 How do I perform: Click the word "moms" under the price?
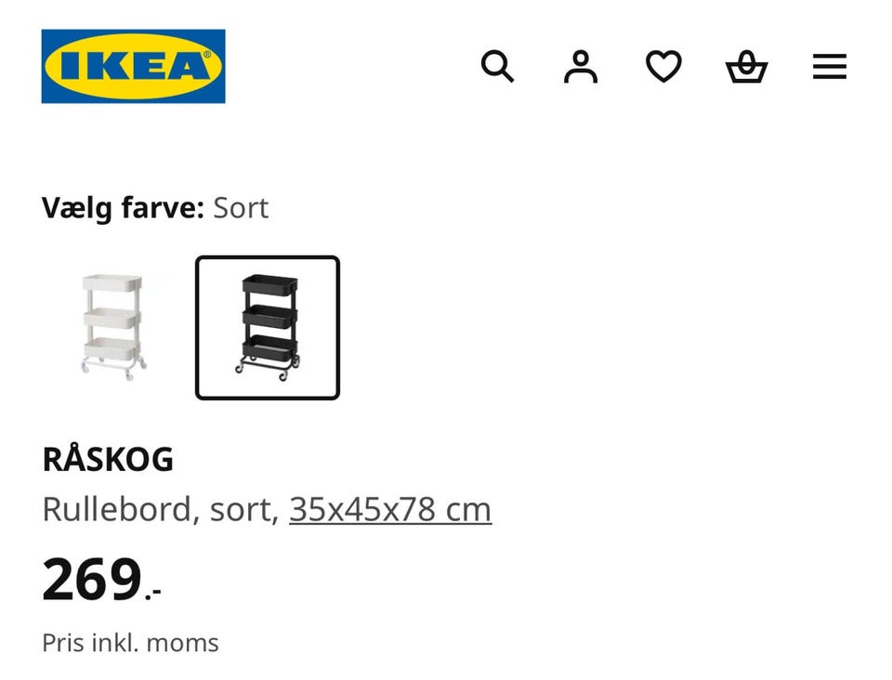[187, 643]
